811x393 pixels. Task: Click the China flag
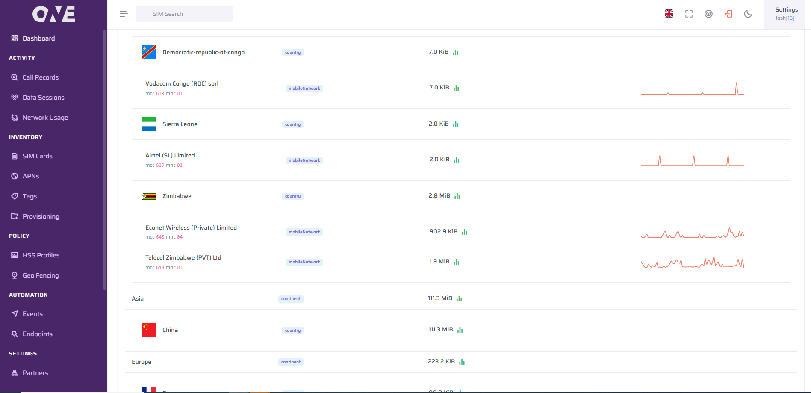coord(149,330)
